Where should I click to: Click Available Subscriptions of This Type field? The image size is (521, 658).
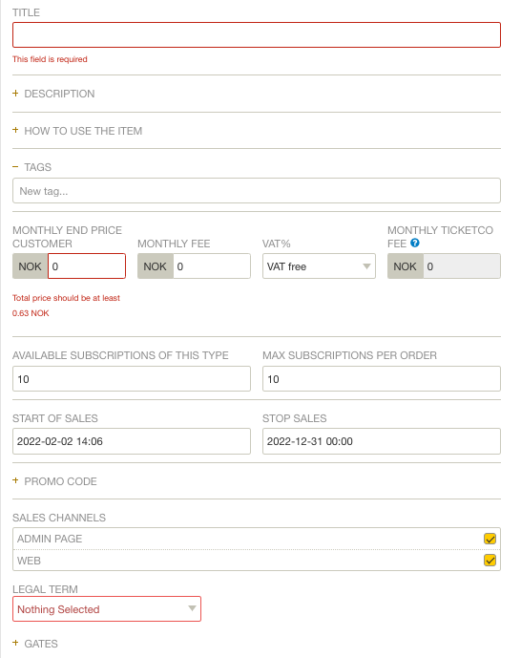pyautogui.click(x=132, y=379)
